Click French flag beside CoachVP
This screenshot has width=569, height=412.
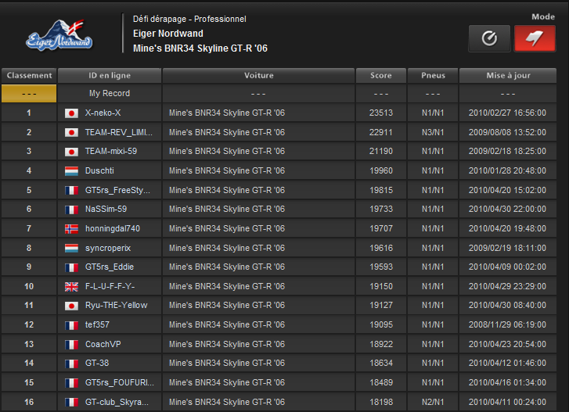71,344
